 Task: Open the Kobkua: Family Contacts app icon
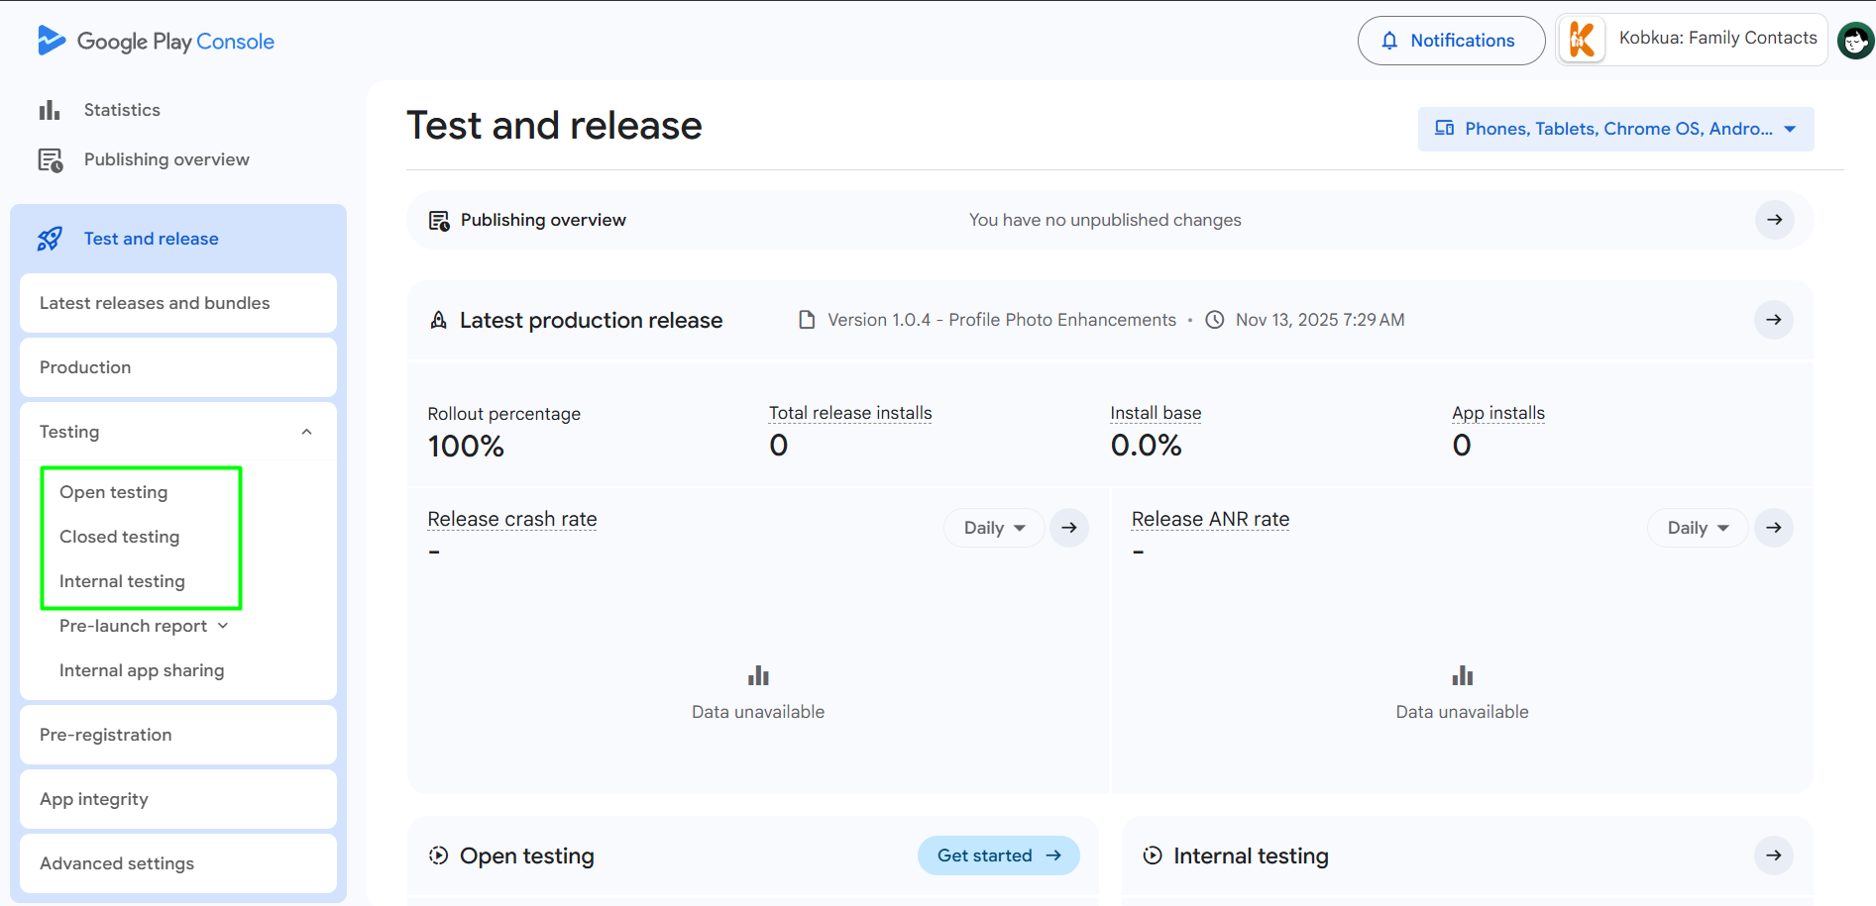pos(1581,39)
